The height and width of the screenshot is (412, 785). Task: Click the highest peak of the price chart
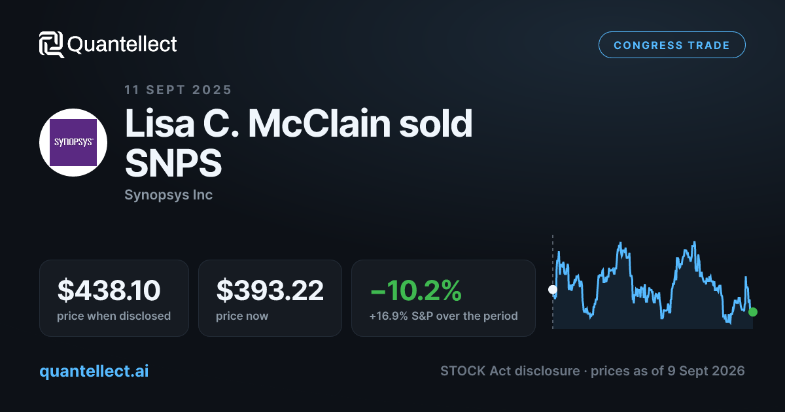click(693, 243)
